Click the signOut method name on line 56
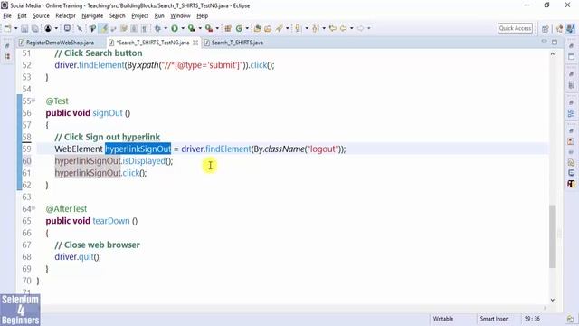The height and width of the screenshot is (326, 579). click(x=108, y=113)
